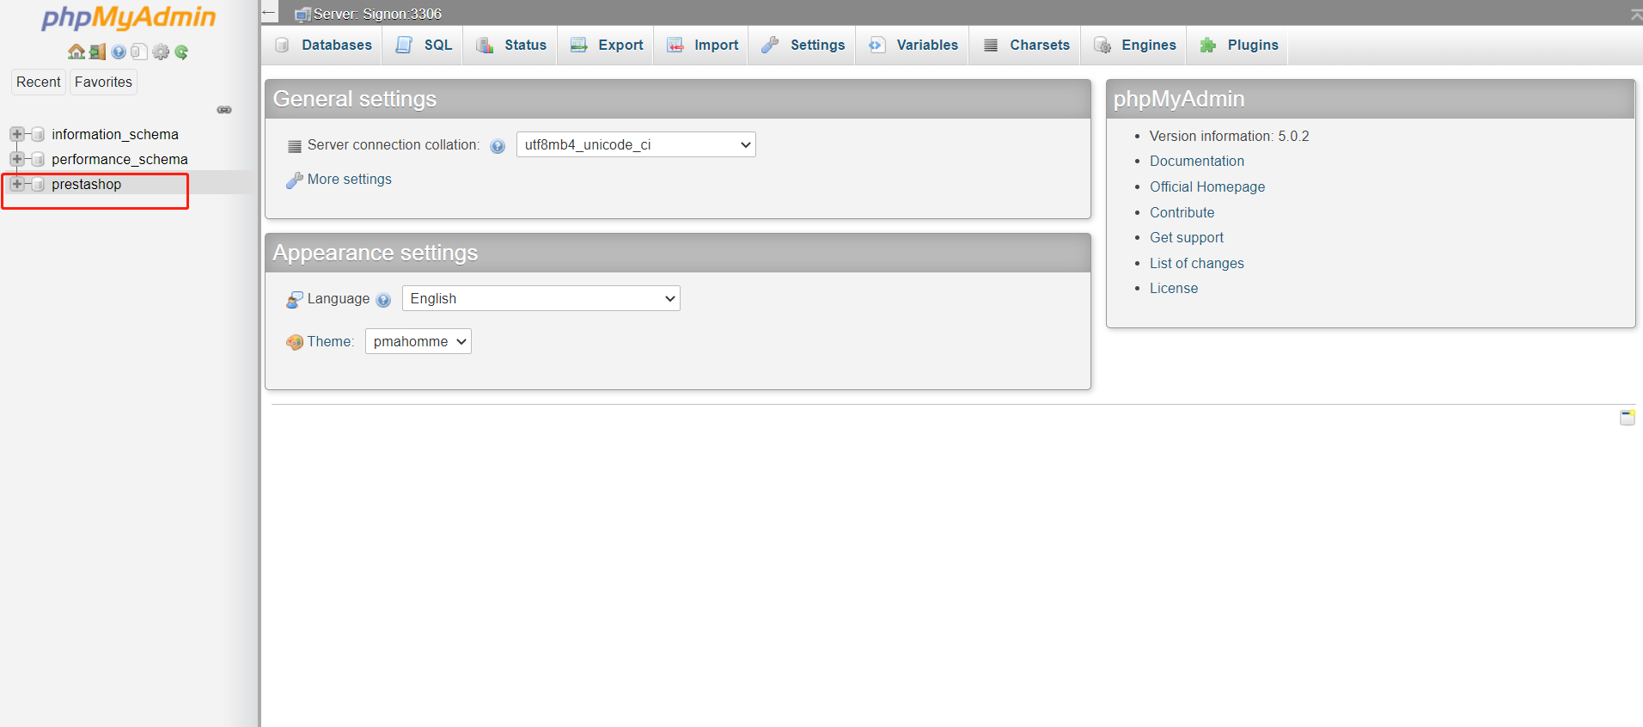Switch to the Variables tab
Viewport: 1643px width, 727px height.
point(913,45)
